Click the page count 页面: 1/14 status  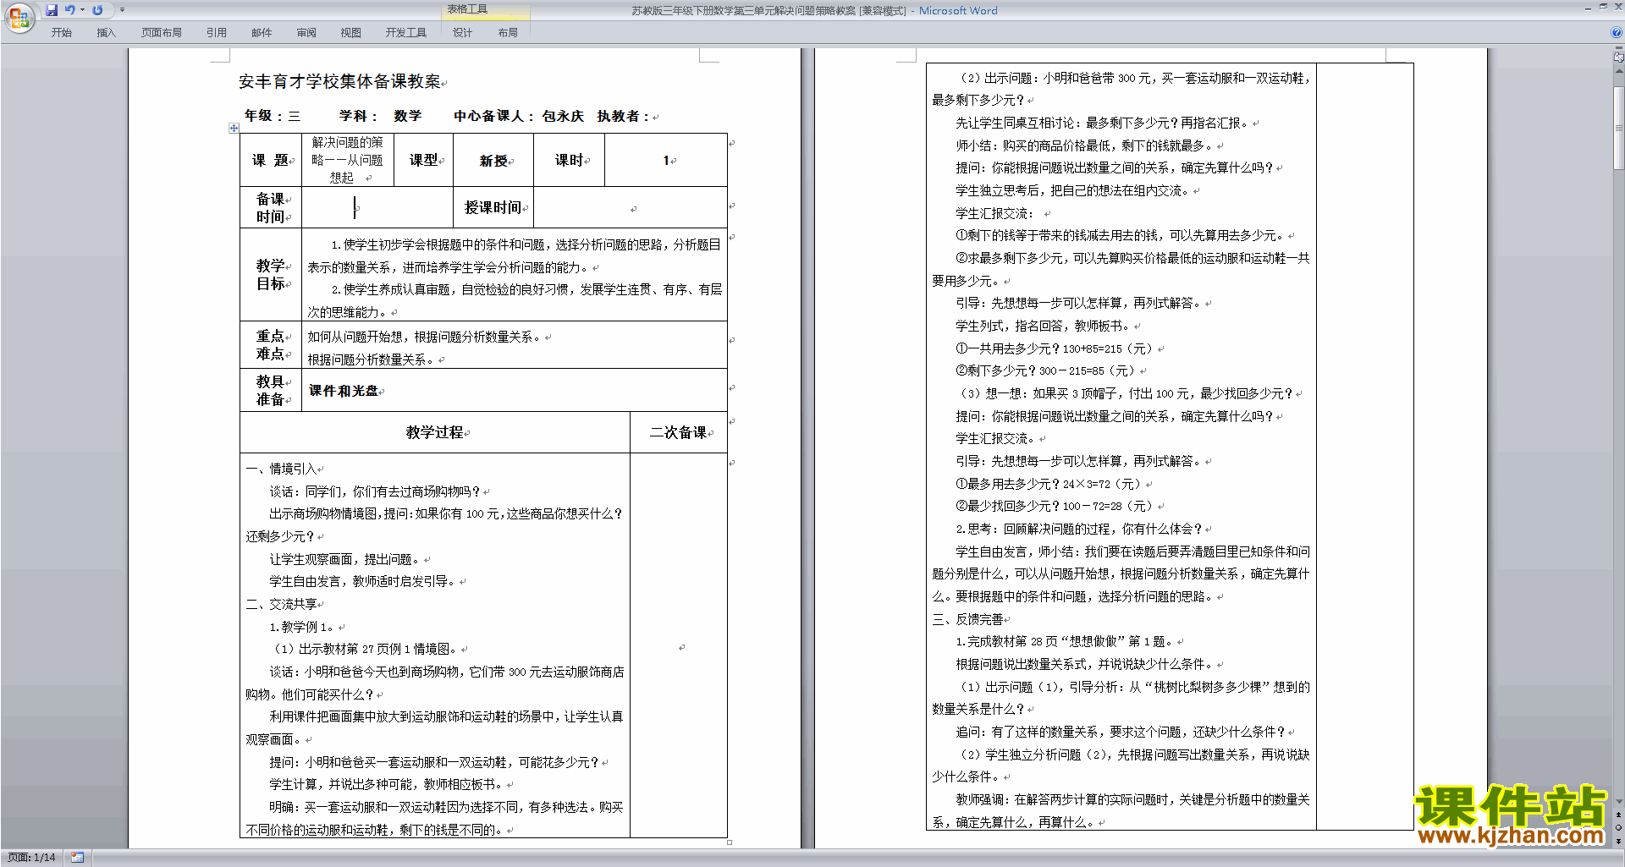click(32, 858)
